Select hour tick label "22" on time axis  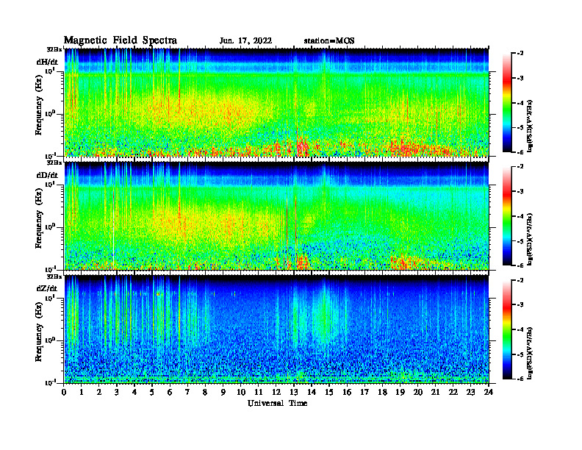point(453,392)
